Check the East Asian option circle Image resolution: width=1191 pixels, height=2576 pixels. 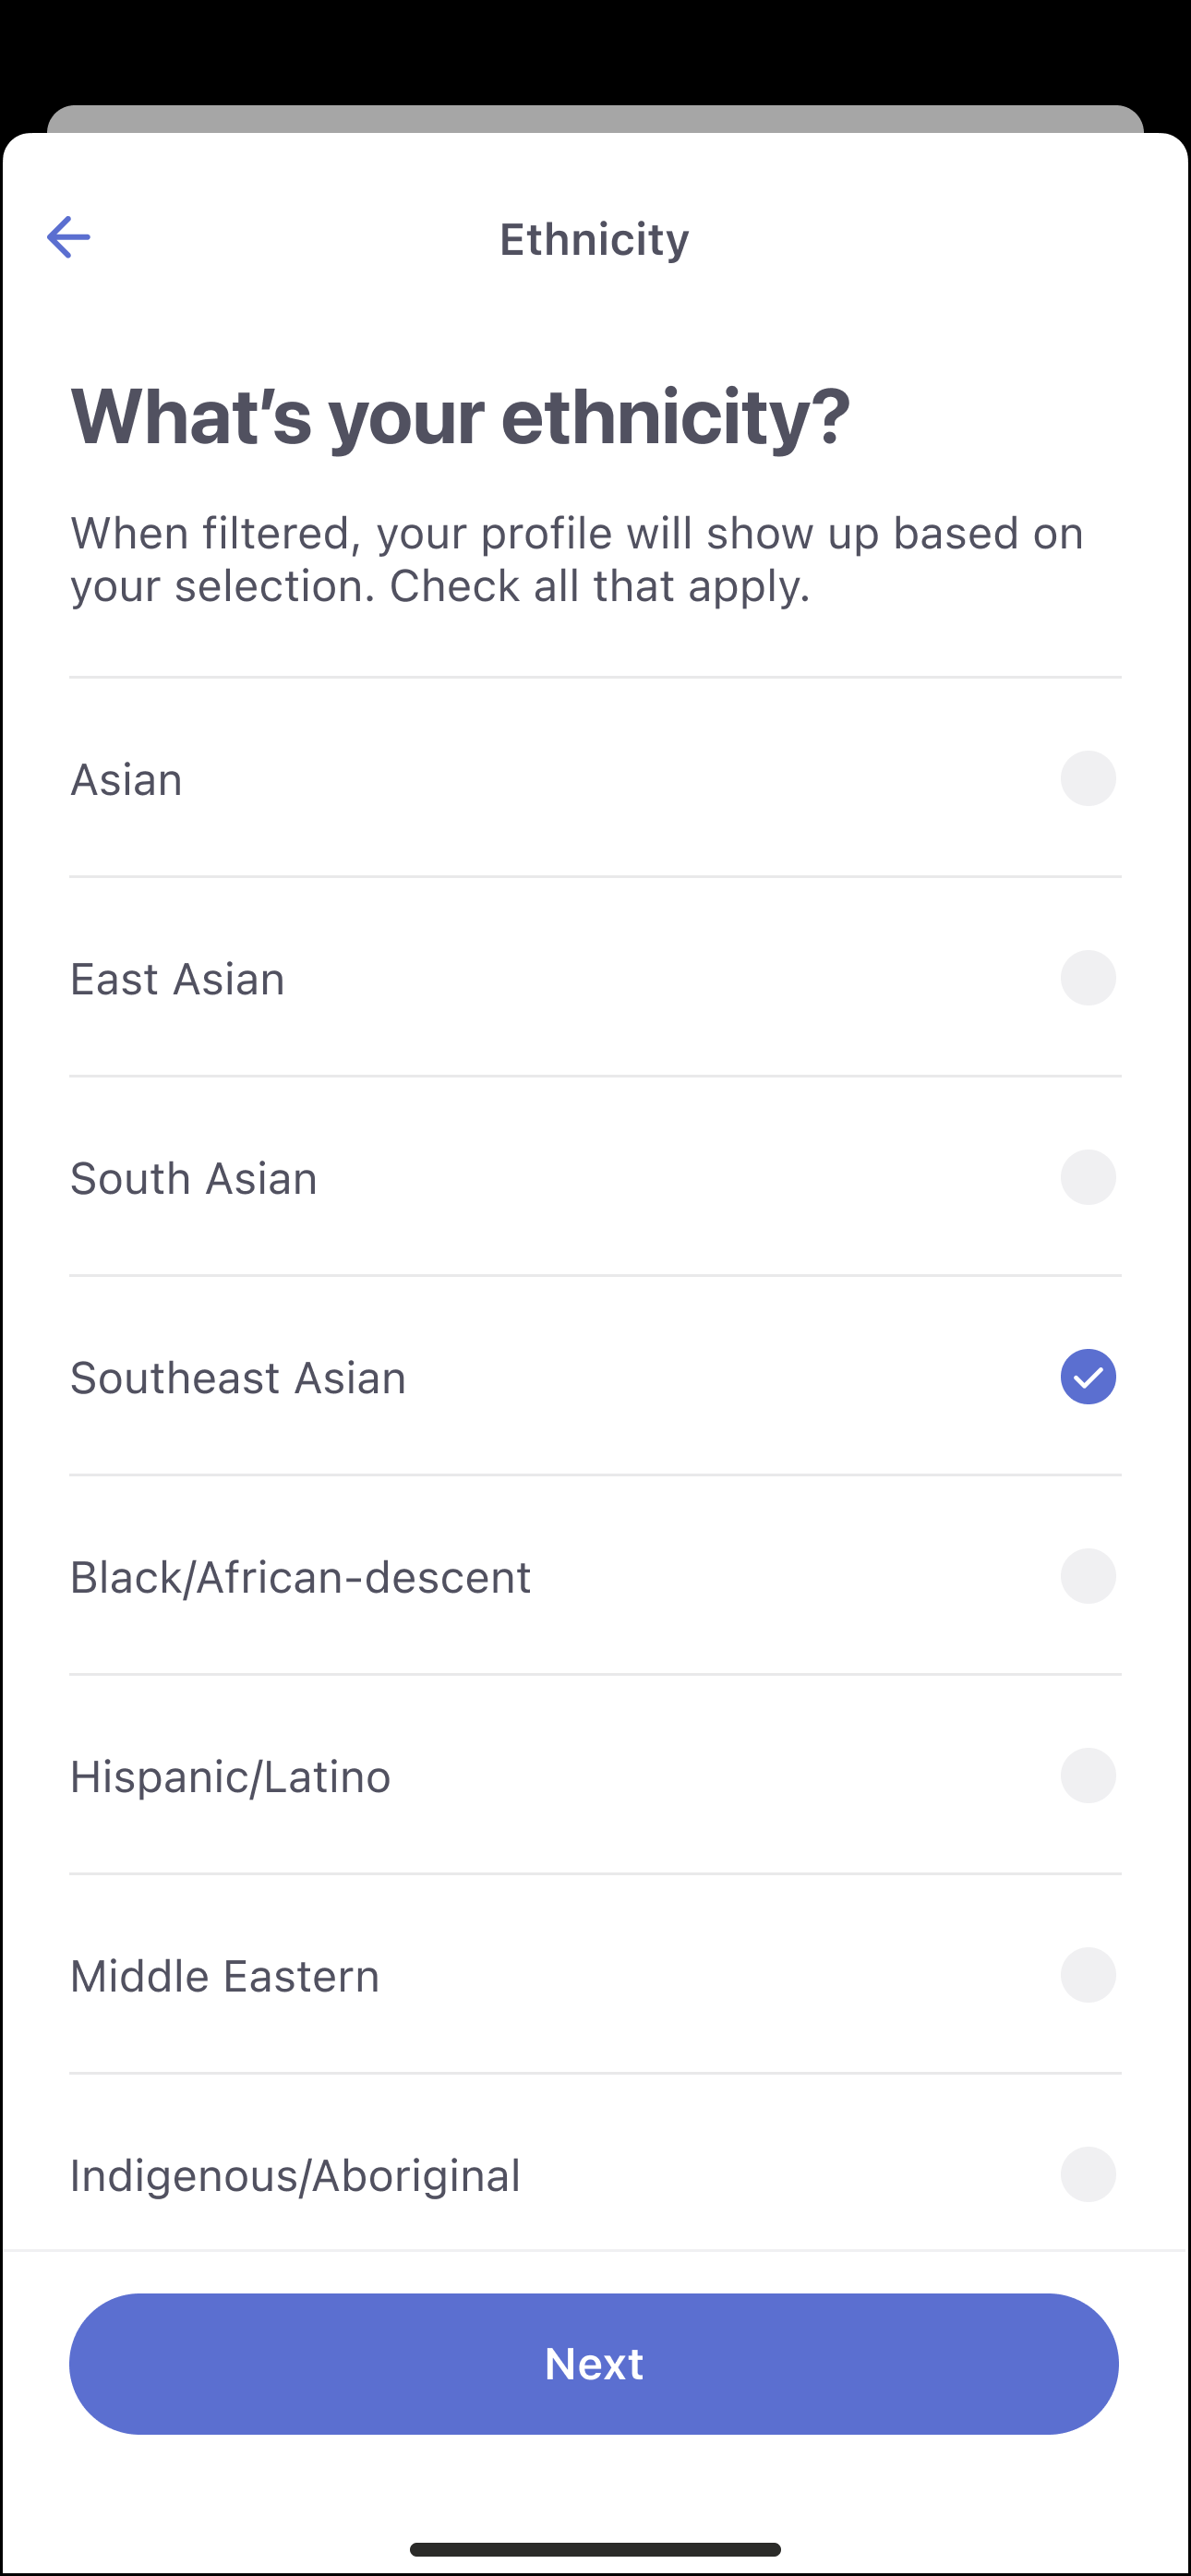tap(1087, 978)
